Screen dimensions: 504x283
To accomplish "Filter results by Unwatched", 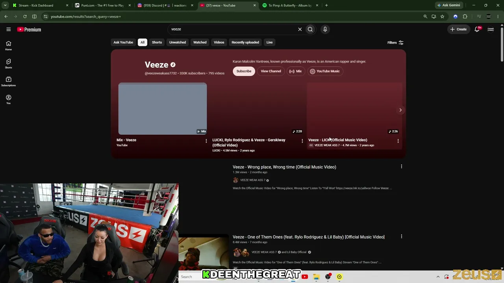I will click(178, 42).
